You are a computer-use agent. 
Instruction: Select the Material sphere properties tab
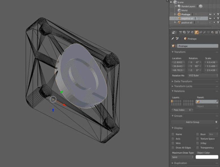pos(212,32)
